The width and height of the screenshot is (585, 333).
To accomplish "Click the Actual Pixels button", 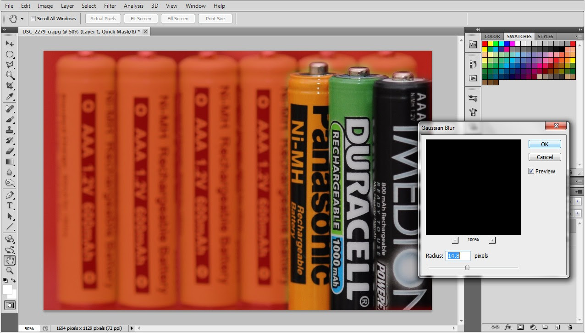I will pyautogui.click(x=103, y=19).
